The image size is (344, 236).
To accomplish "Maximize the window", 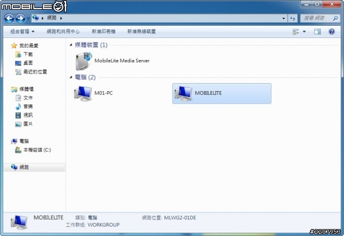I will [317, 4].
